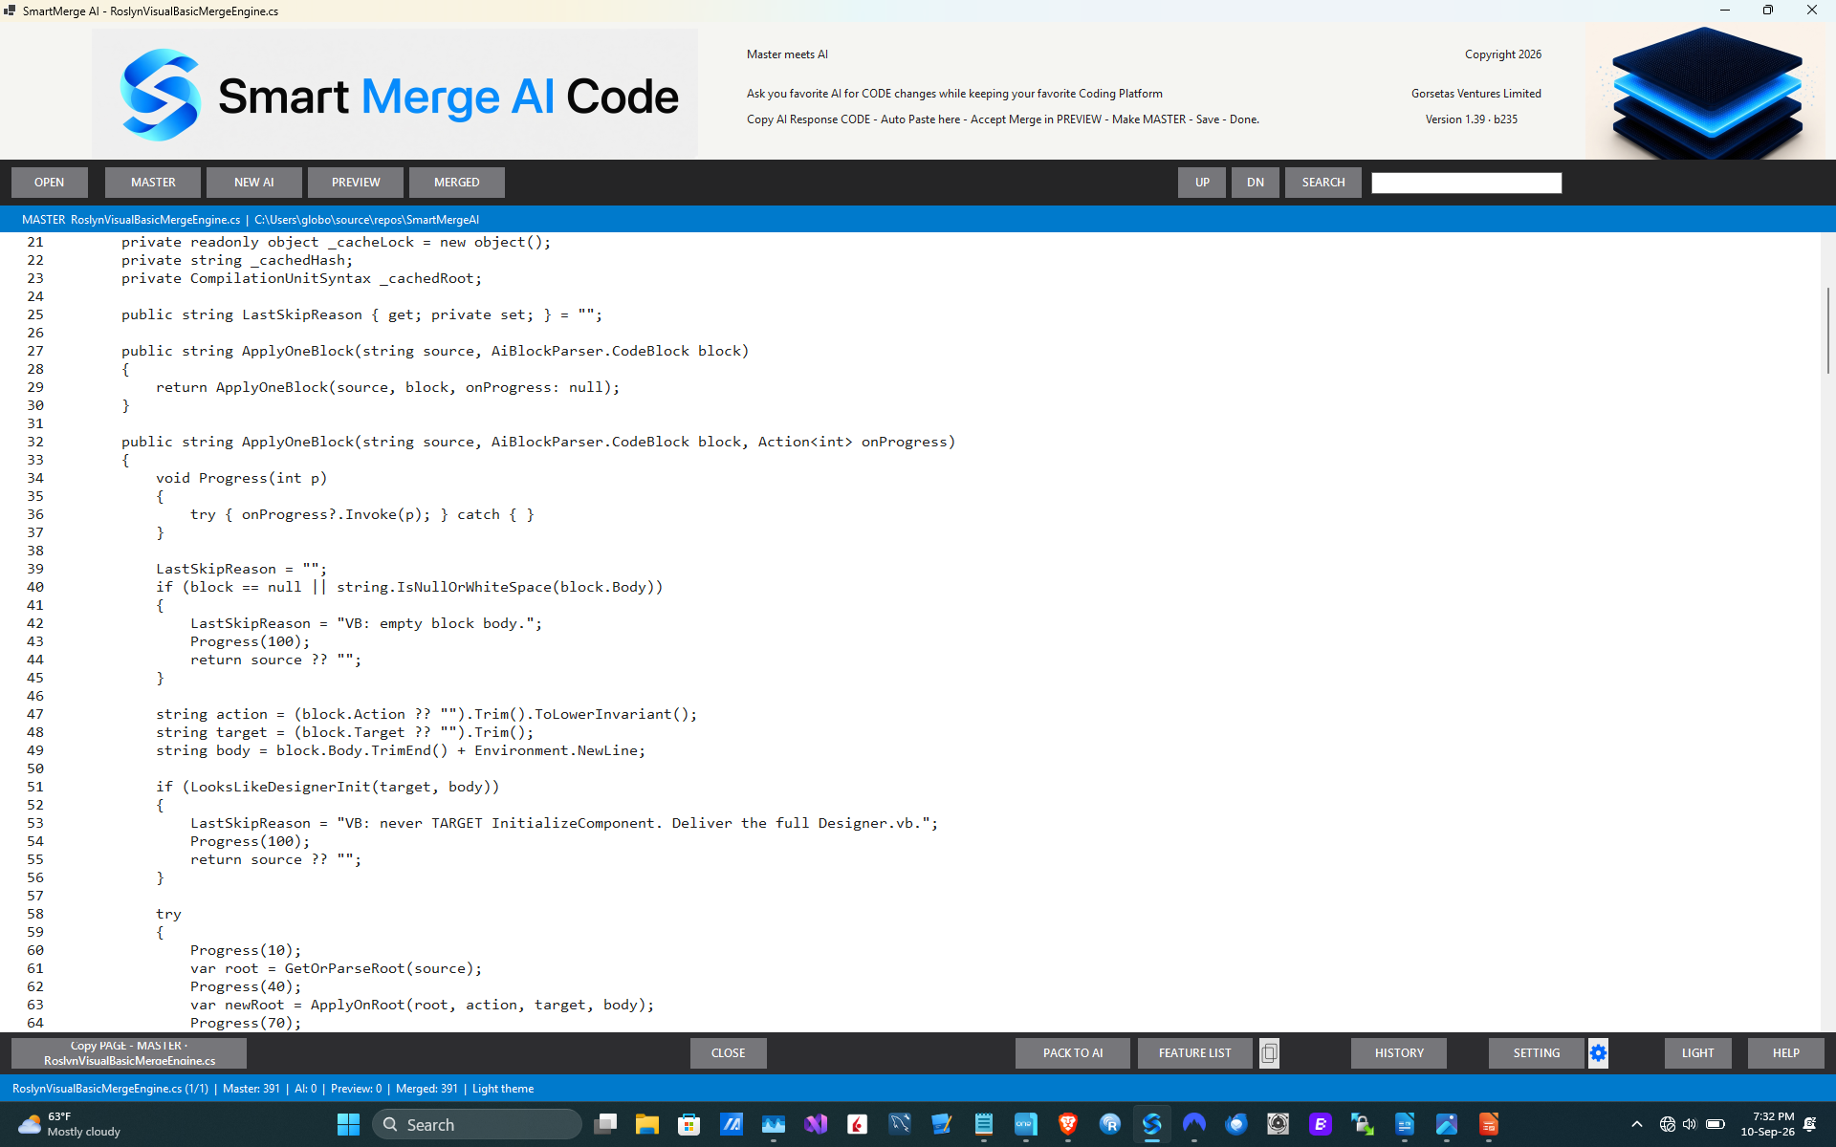
Task: Show hidden system tray icons
Action: 1636,1124
